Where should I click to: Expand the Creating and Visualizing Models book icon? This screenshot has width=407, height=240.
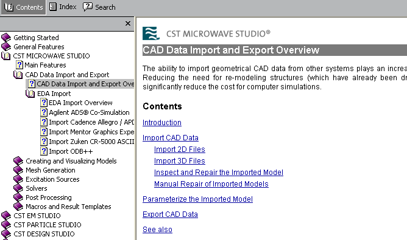point(18,161)
